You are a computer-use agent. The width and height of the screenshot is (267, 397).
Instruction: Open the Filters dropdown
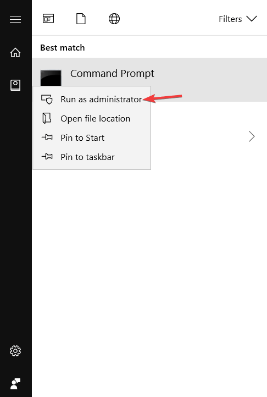click(238, 19)
